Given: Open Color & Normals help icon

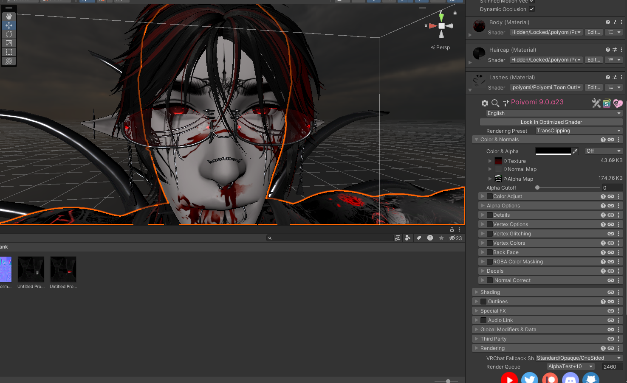Looking at the screenshot, I should 603,140.
